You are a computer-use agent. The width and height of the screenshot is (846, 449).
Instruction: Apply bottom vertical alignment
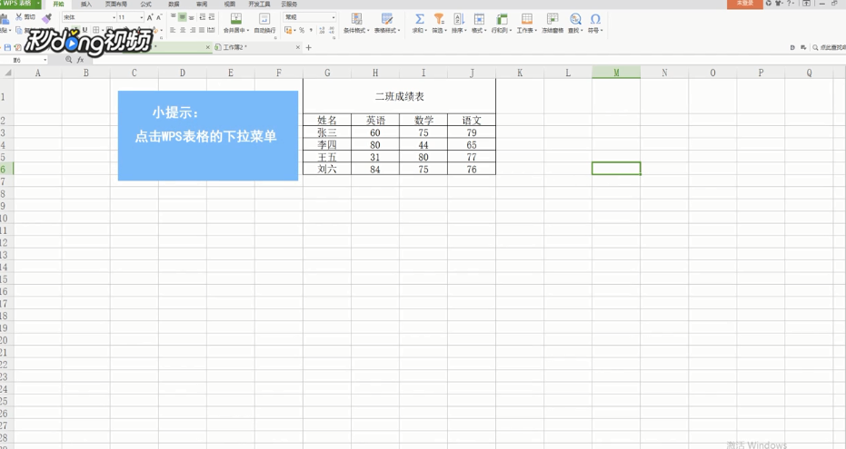pyautogui.click(x=192, y=17)
